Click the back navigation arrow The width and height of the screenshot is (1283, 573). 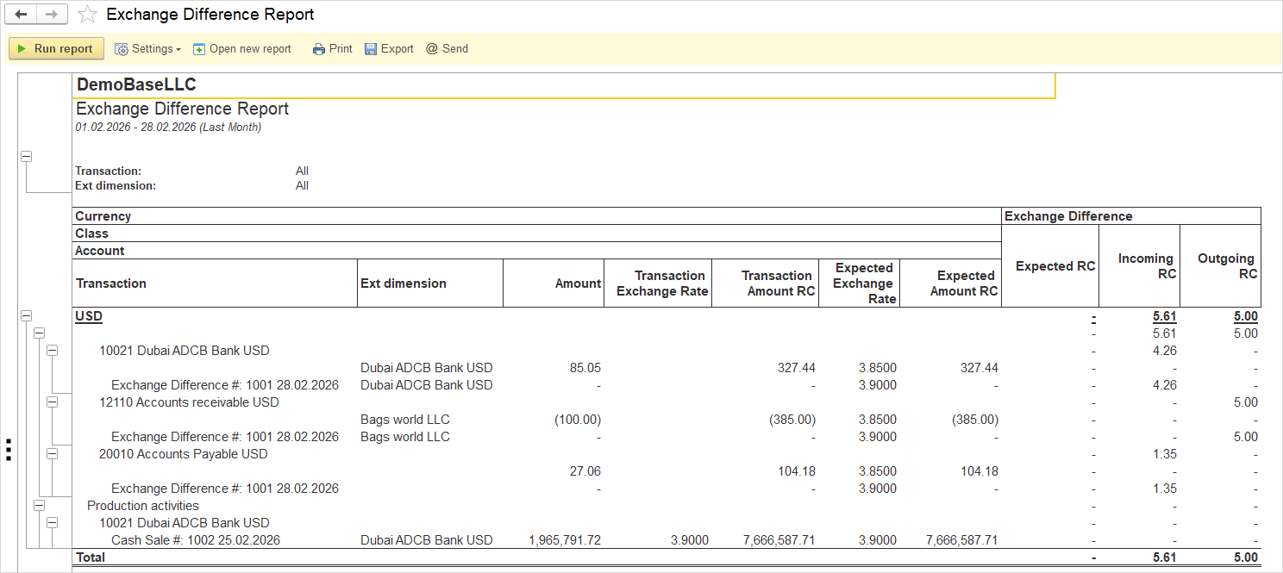click(x=22, y=15)
